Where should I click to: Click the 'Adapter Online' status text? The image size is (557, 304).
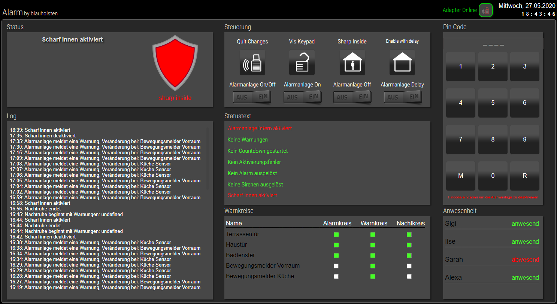[460, 10]
